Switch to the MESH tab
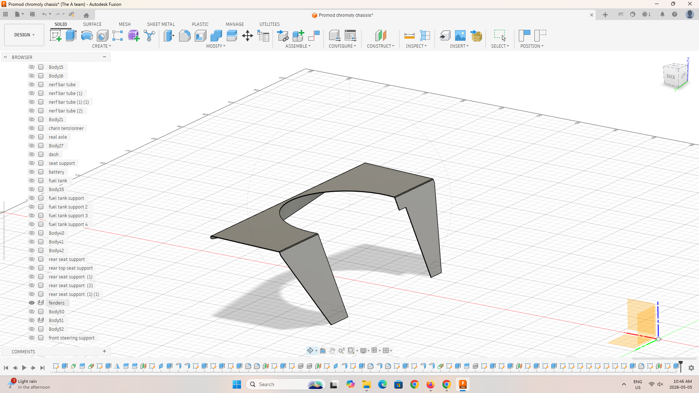The image size is (699, 393). point(125,24)
